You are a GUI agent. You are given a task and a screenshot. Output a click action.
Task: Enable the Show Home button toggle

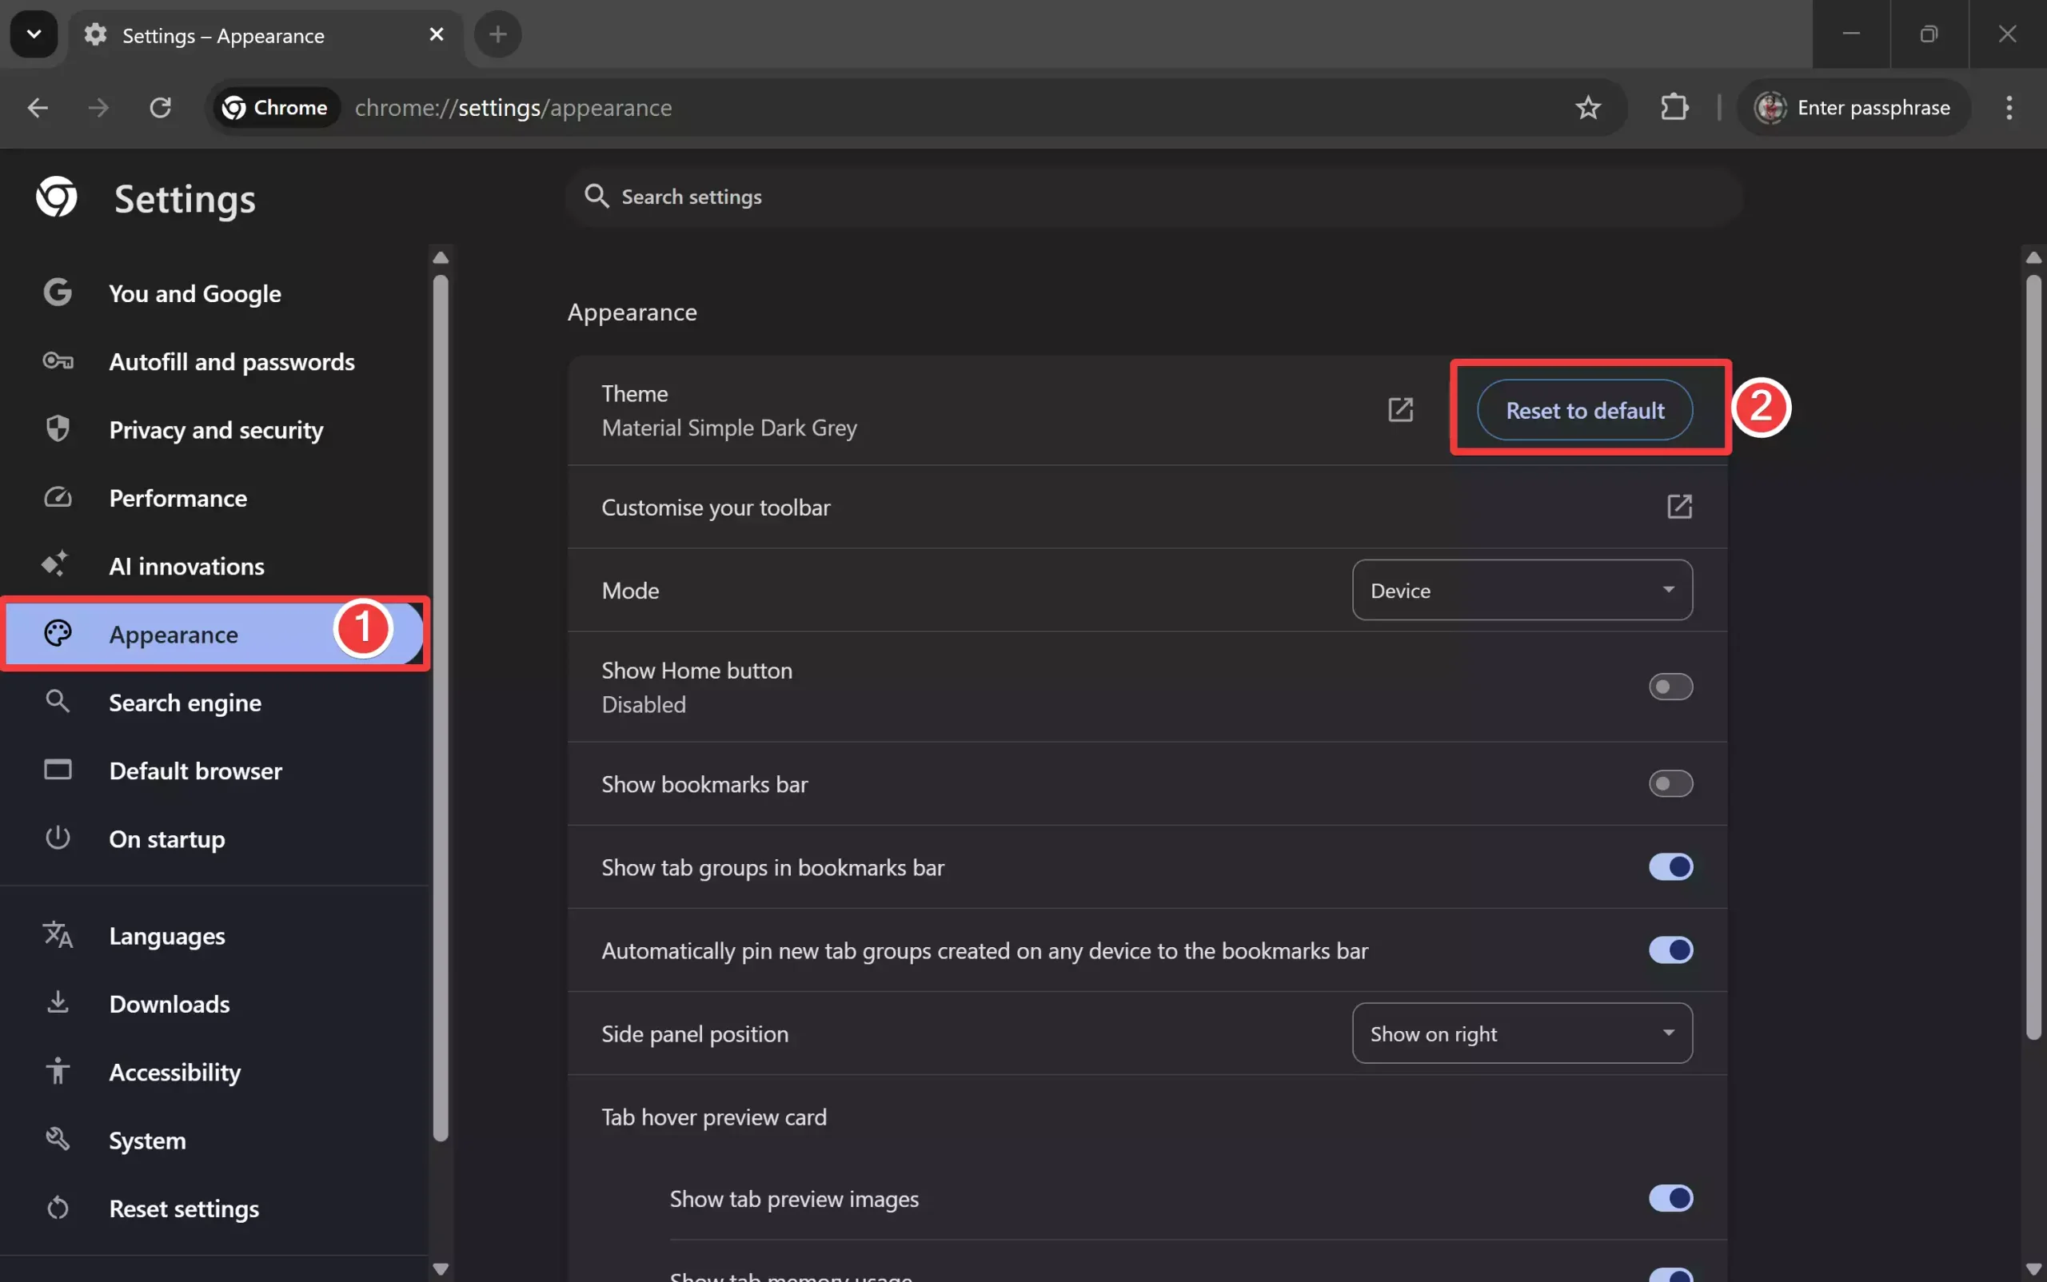[x=1670, y=687]
